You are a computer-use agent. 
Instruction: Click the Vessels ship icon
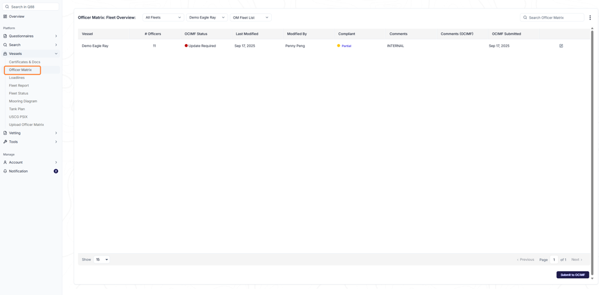click(x=5, y=54)
